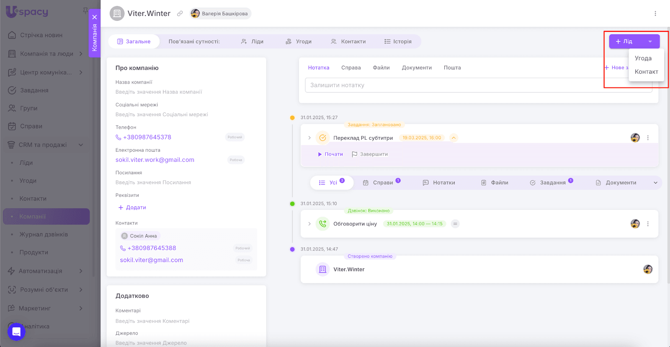The width and height of the screenshot is (670, 347).
Task: Open the three-dot menu in page header
Action: [x=655, y=13]
